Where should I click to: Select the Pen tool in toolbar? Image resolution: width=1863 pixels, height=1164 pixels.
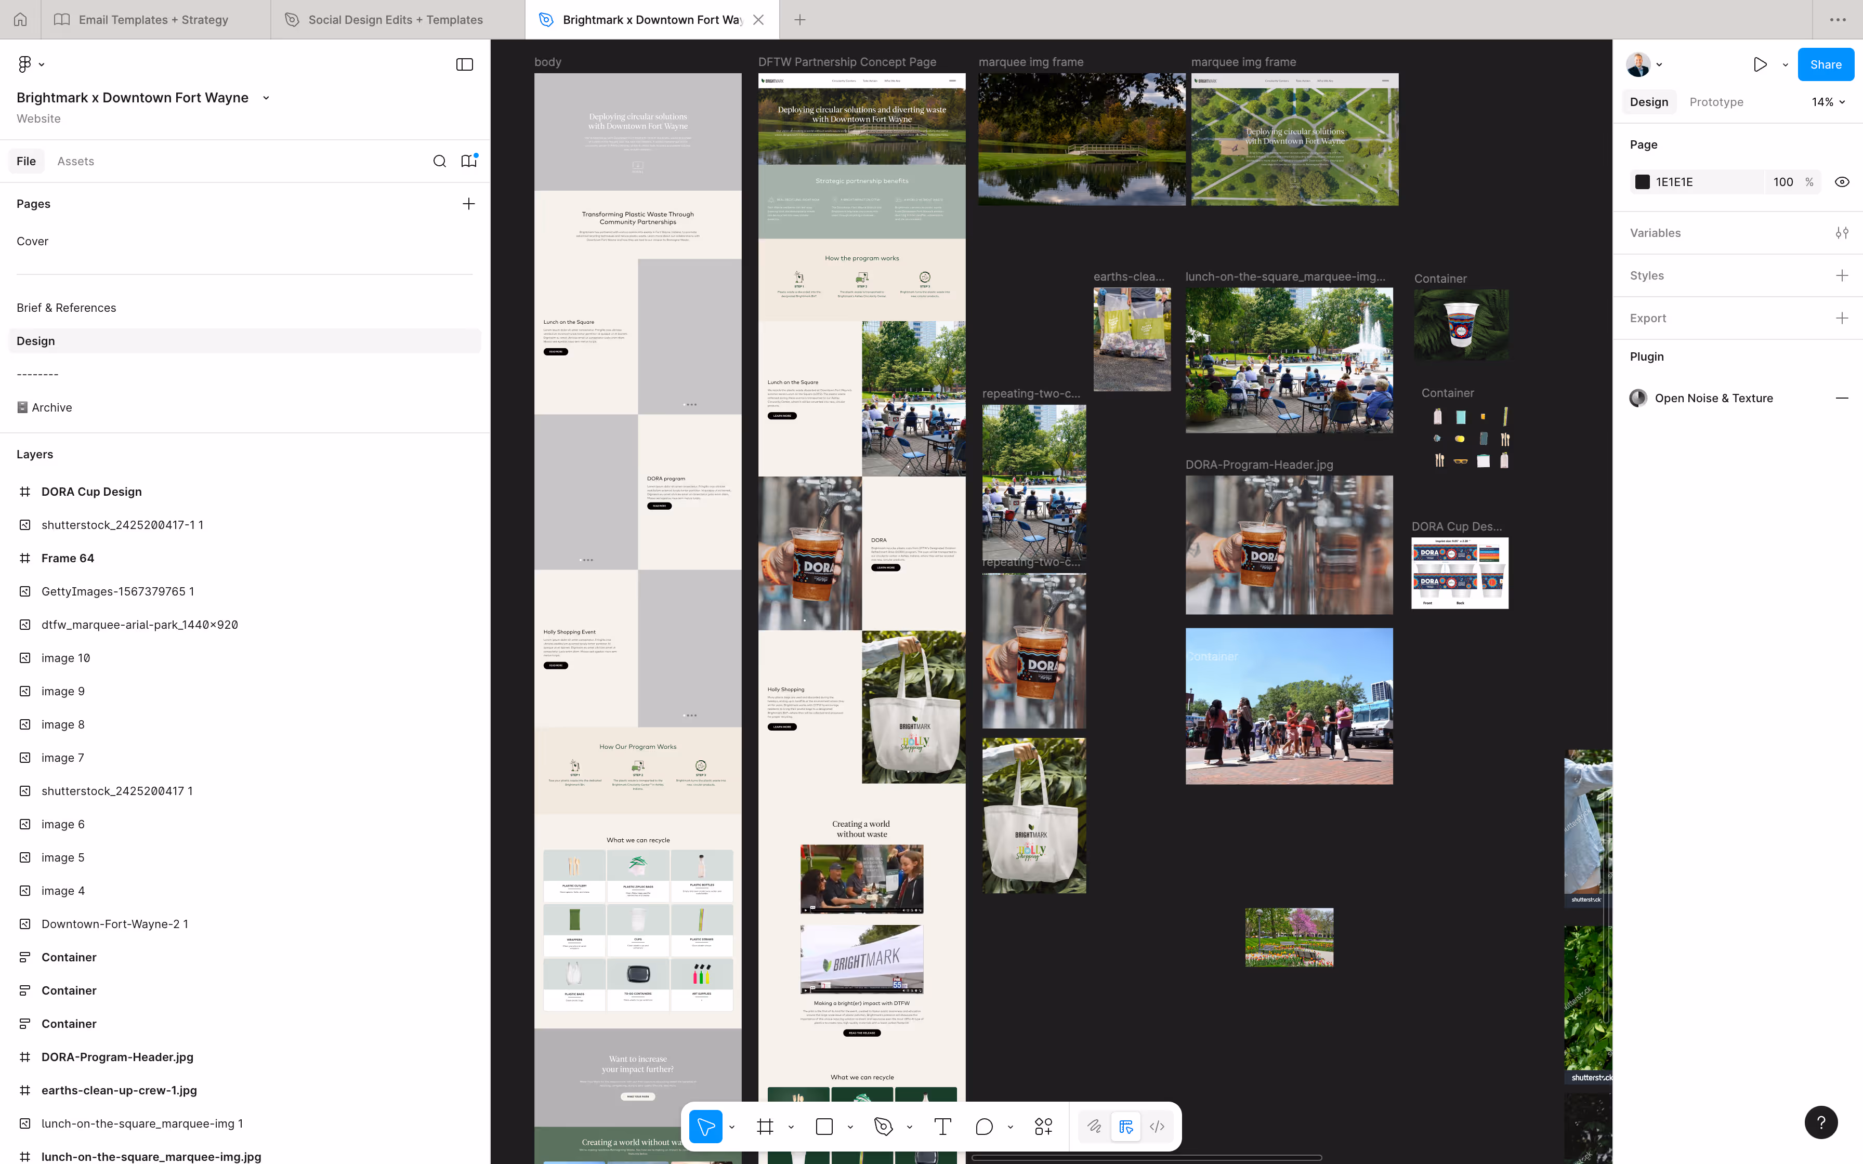click(x=883, y=1127)
